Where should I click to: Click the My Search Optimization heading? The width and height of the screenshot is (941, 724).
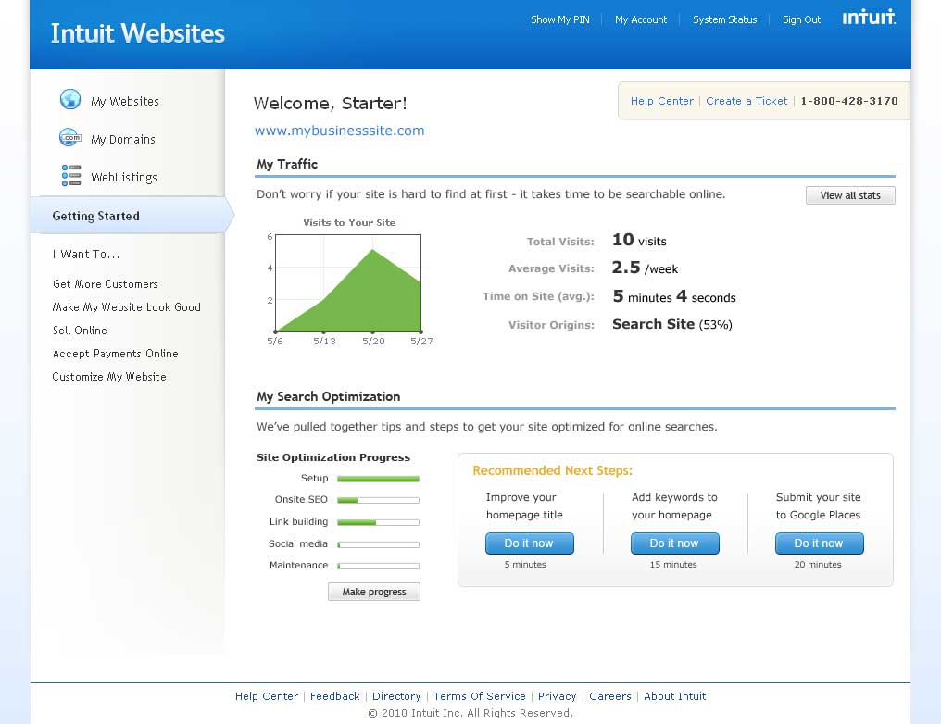[328, 396]
